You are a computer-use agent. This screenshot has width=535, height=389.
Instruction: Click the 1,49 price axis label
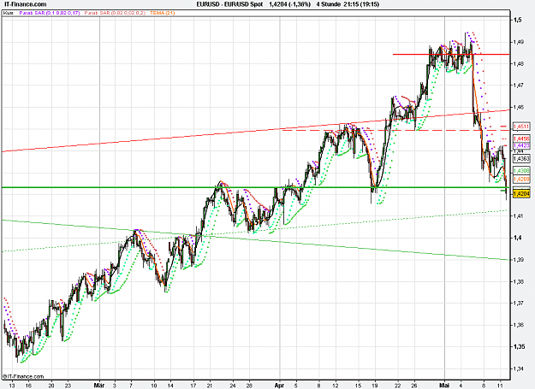519,42
